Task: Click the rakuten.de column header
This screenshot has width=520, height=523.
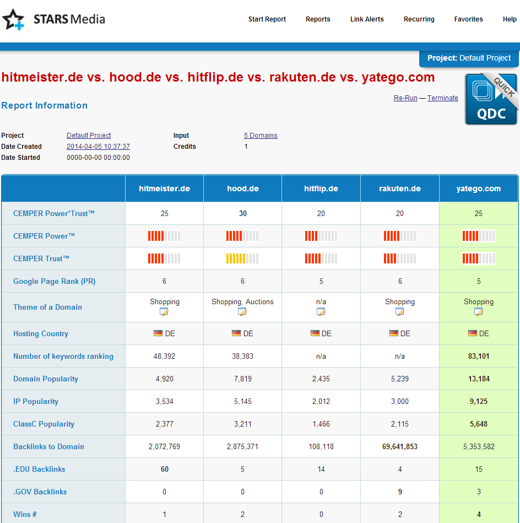Action: 400,188
